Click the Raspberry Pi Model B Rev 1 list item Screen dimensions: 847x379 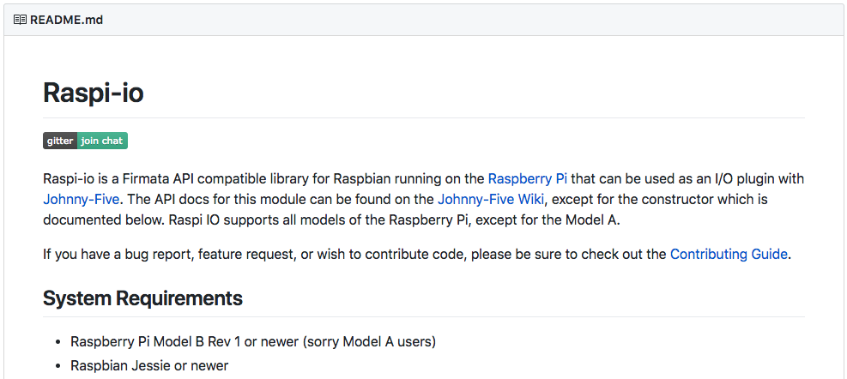coord(253,342)
